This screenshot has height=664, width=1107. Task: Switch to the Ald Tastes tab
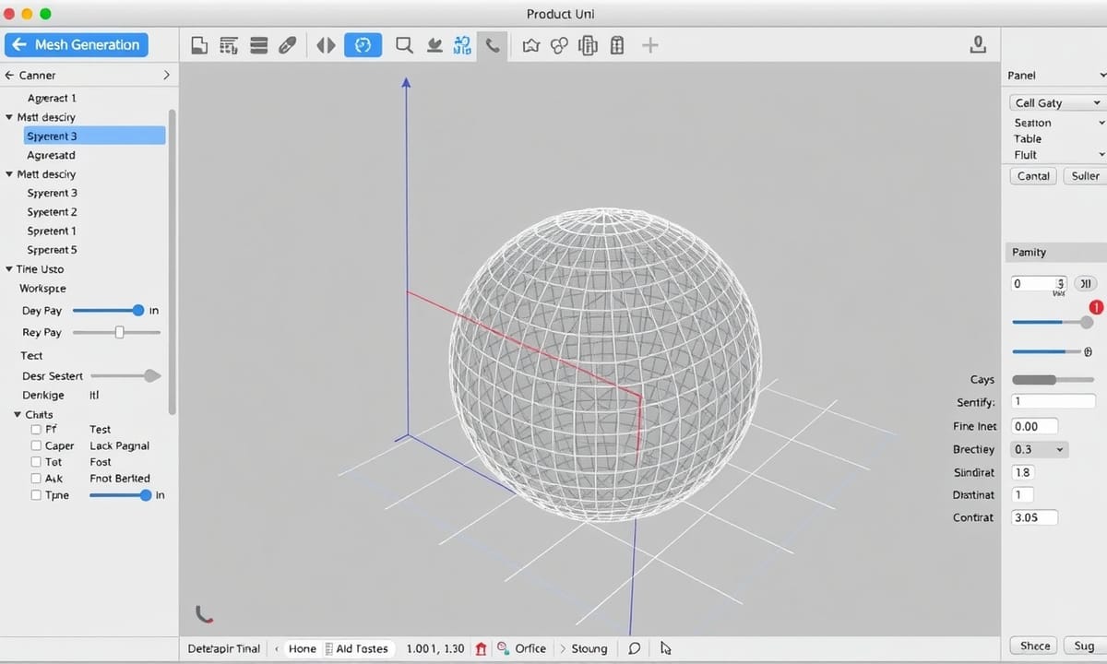coord(362,648)
